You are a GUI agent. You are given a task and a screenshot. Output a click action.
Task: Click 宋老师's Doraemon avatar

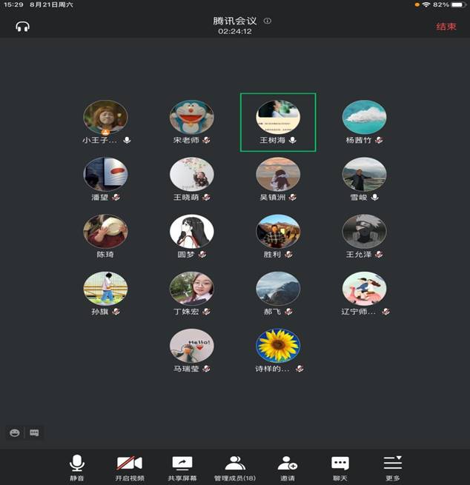point(192,117)
